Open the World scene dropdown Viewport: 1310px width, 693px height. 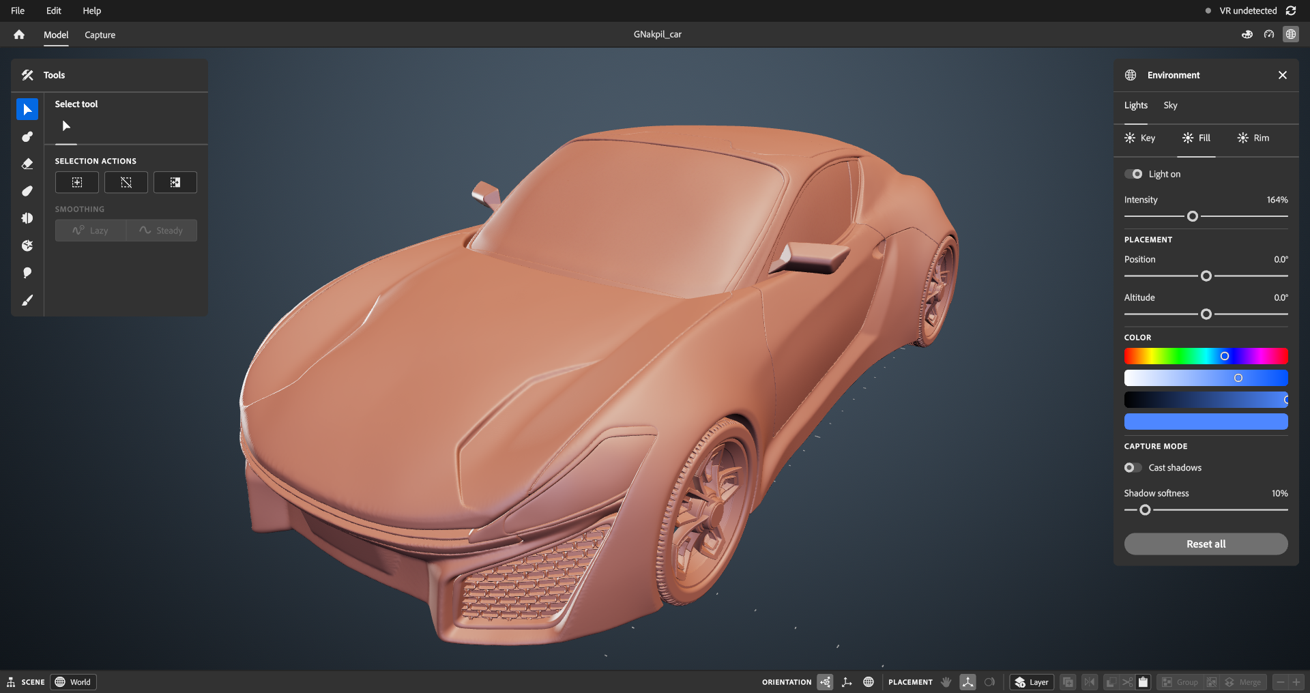point(73,682)
